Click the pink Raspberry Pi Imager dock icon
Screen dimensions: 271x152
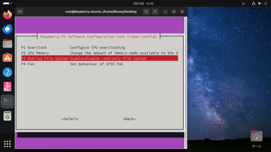[x=7, y=86]
